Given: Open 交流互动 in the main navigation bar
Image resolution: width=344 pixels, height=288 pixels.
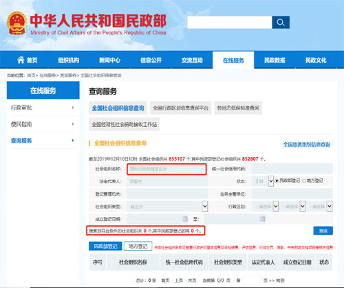Looking at the screenshot, I should (192, 60).
